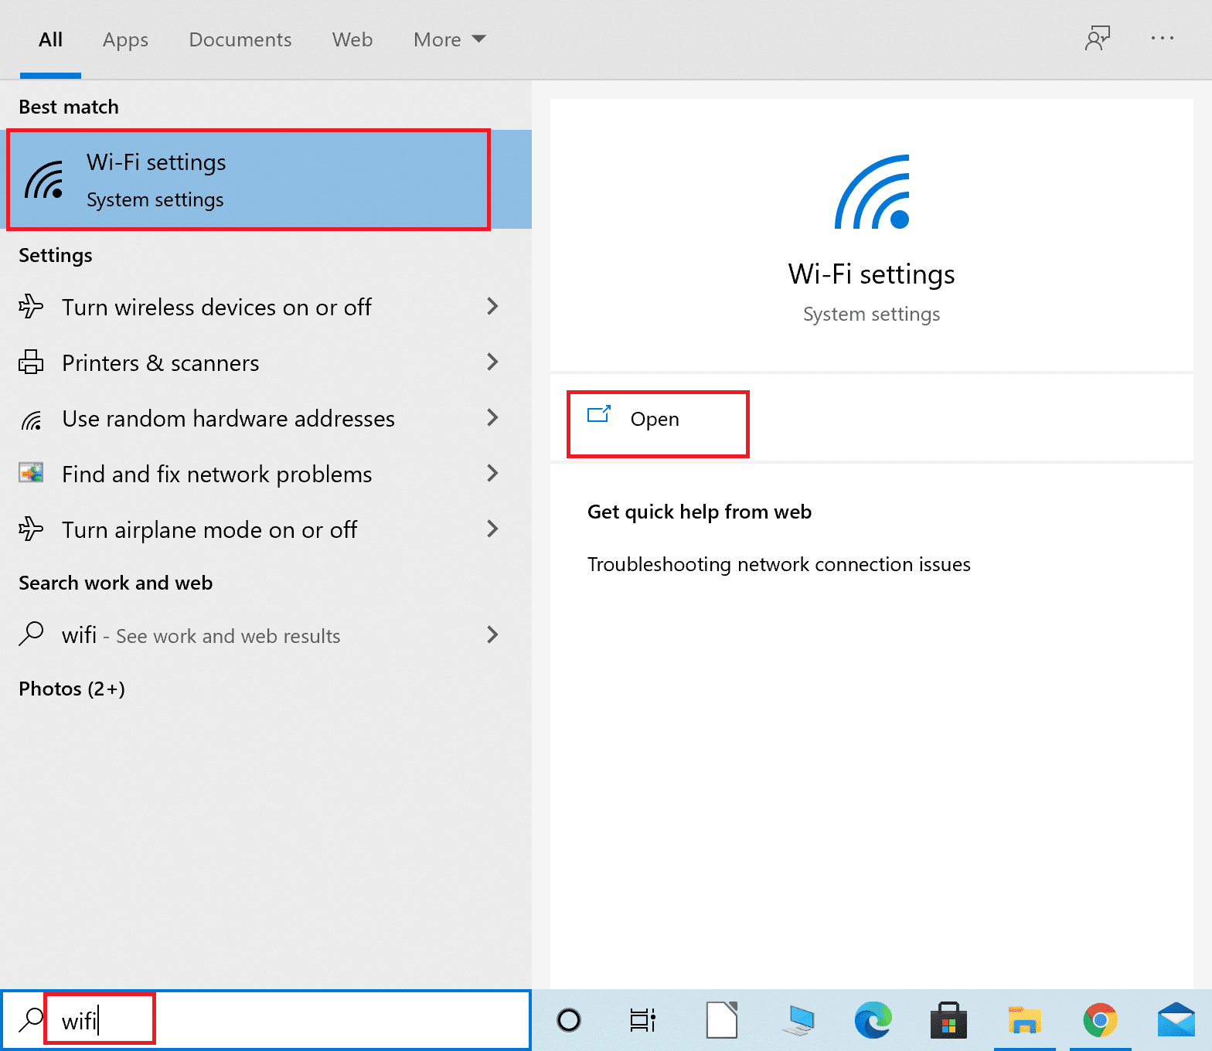Launch Microsoft Edge from the taskbar
The width and height of the screenshot is (1212, 1051).
pos(873,1020)
